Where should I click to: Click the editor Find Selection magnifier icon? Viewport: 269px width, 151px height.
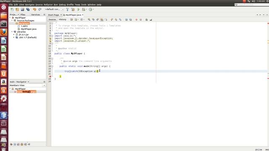(x=89, y=20)
